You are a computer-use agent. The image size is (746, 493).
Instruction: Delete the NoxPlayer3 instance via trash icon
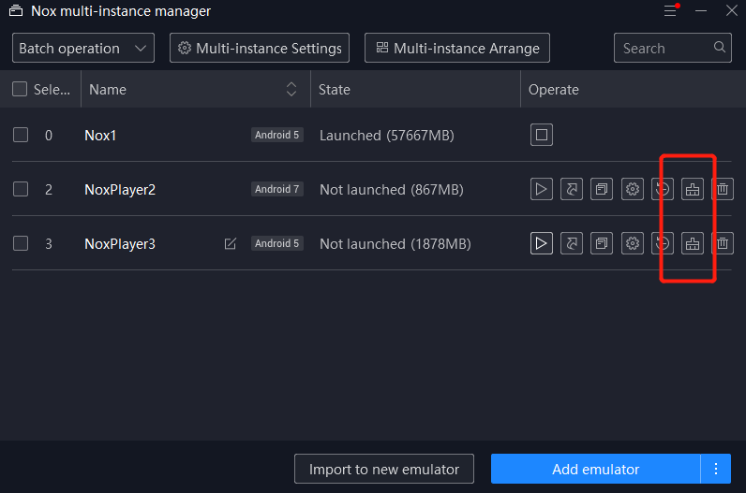[x=723, y=243]
